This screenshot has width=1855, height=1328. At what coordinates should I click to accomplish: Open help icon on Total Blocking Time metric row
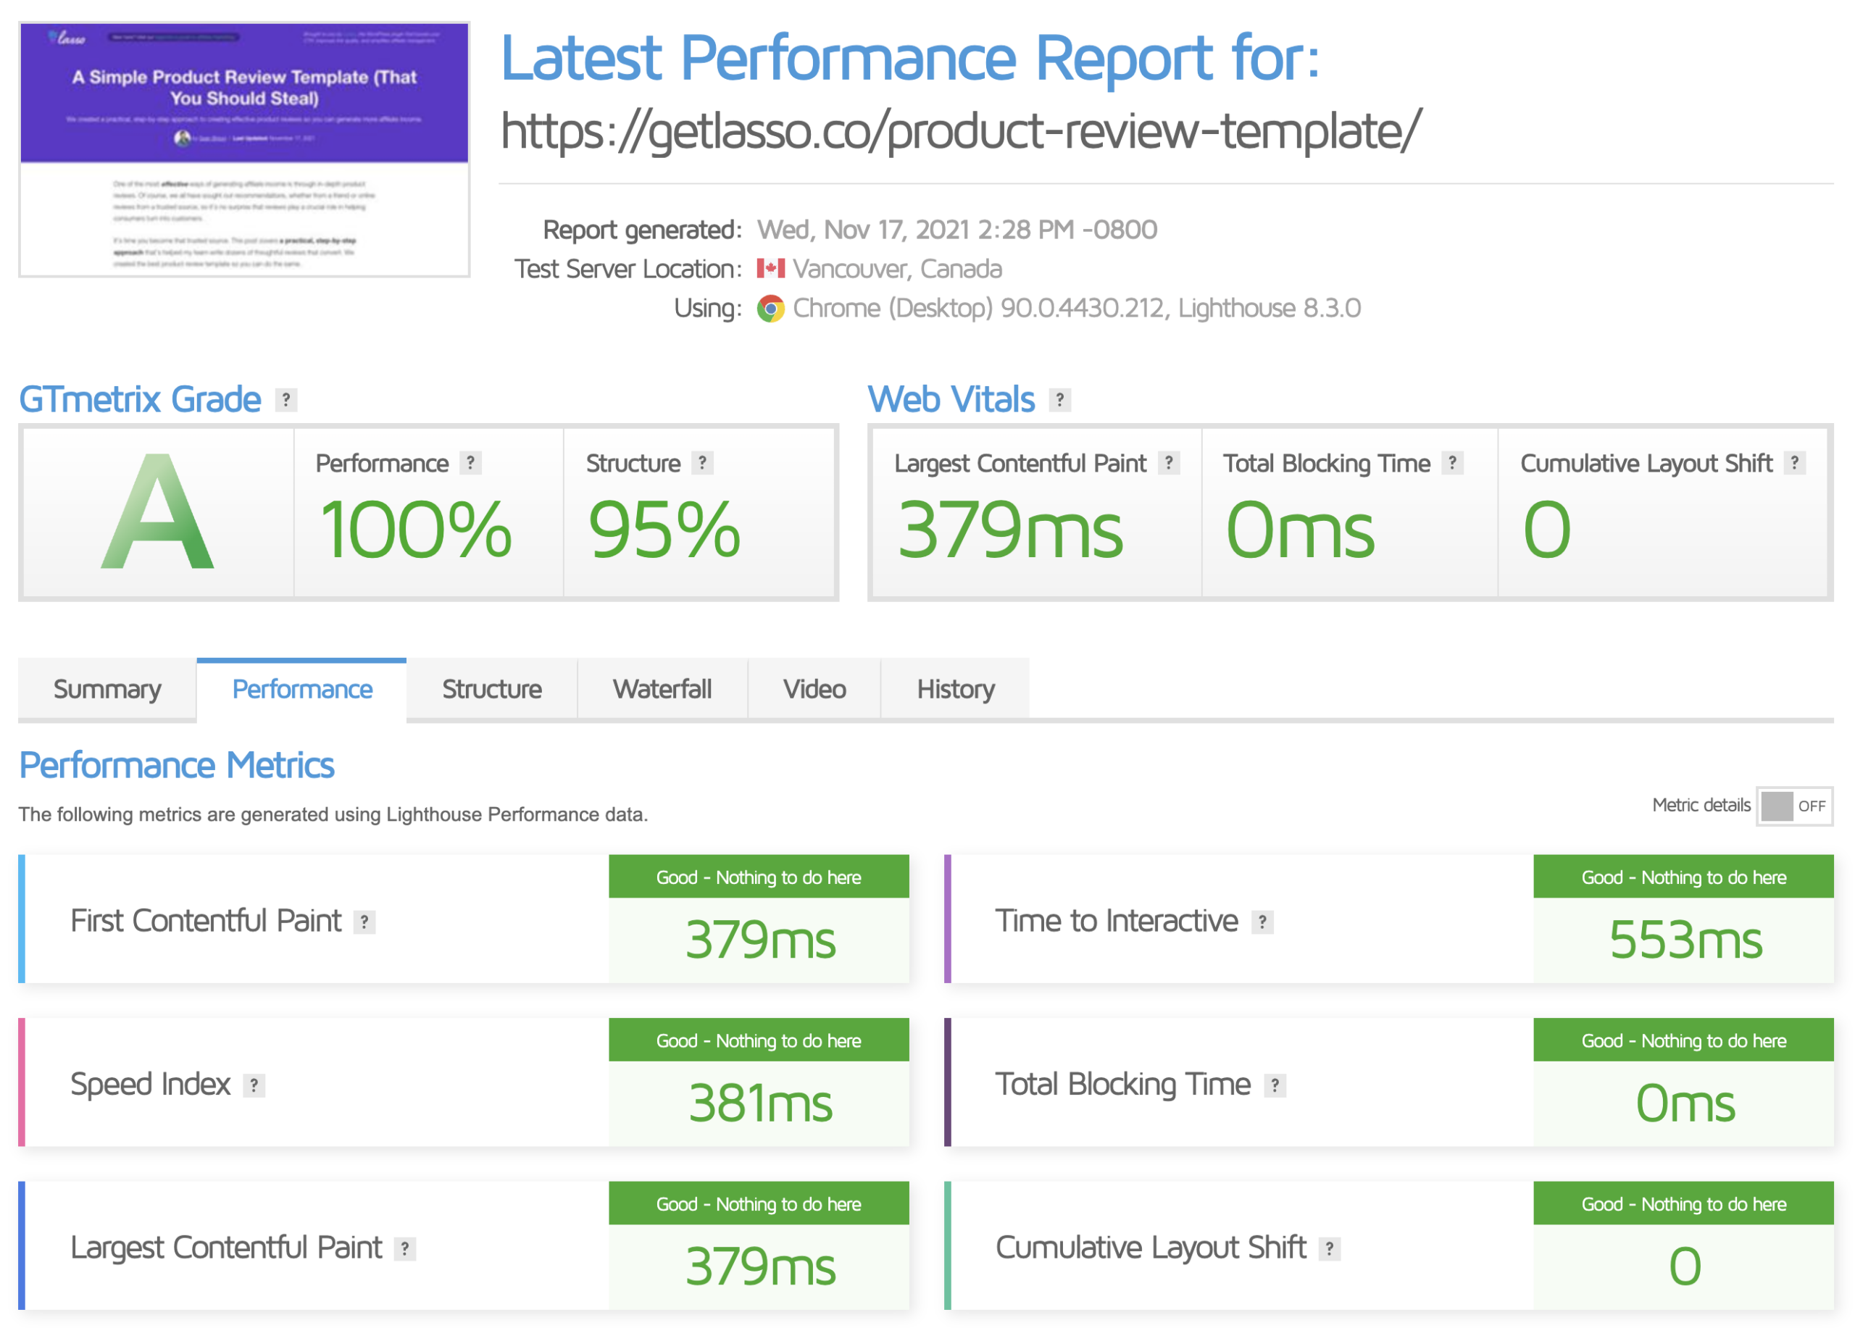[x=1275, y=1086]
